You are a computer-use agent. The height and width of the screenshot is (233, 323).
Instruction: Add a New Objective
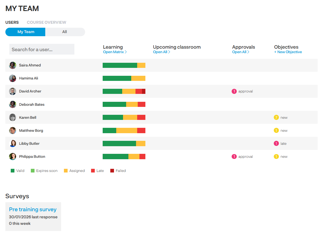pos(288,52)
